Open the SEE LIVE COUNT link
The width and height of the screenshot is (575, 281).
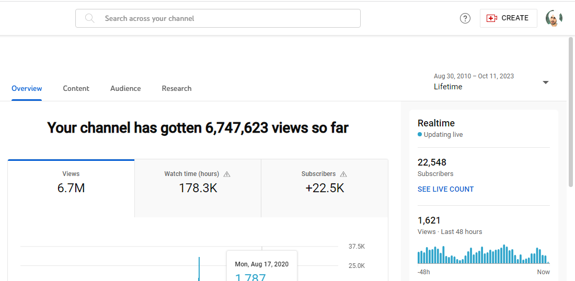(x=445, y=190)
